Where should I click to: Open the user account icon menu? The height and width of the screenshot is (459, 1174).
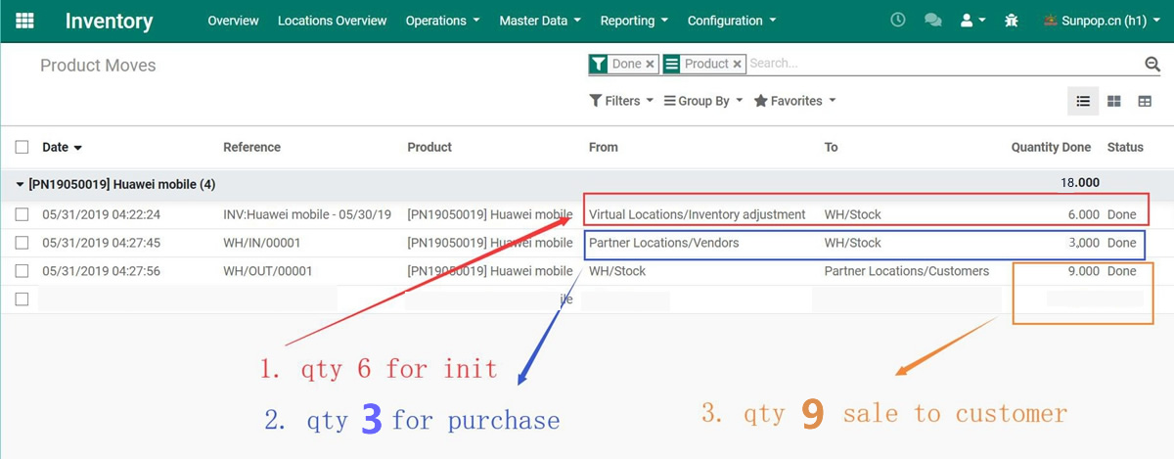(972, 20)
